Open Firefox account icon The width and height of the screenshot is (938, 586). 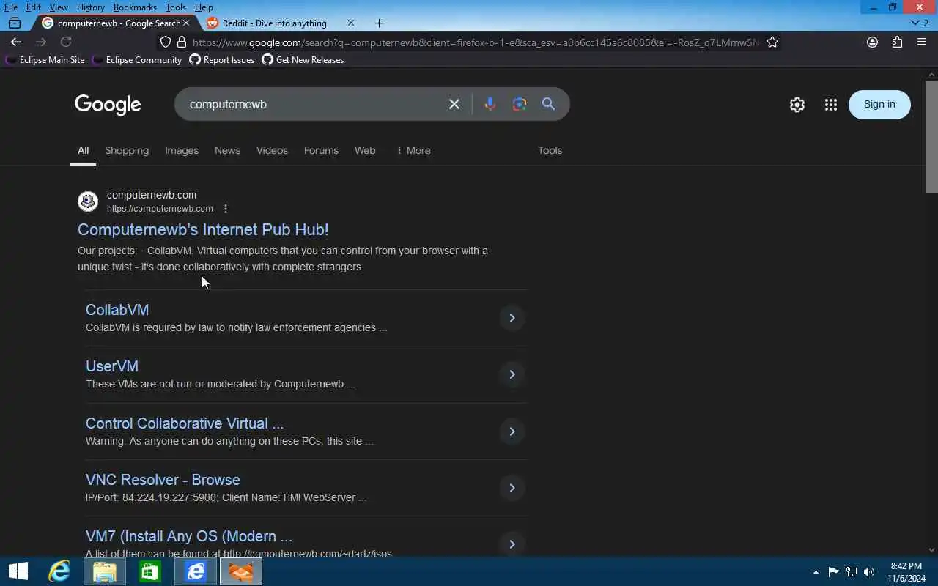coord(872,42)
